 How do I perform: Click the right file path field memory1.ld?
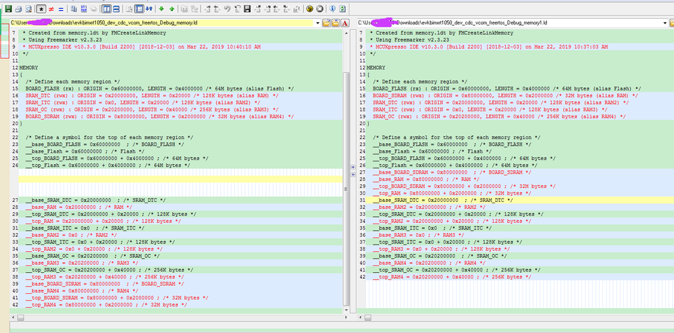click(x=513, y=23)
